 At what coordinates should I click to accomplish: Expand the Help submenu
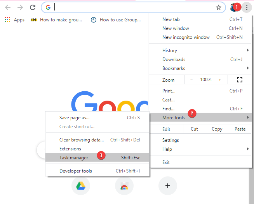[x=200, y=149]
